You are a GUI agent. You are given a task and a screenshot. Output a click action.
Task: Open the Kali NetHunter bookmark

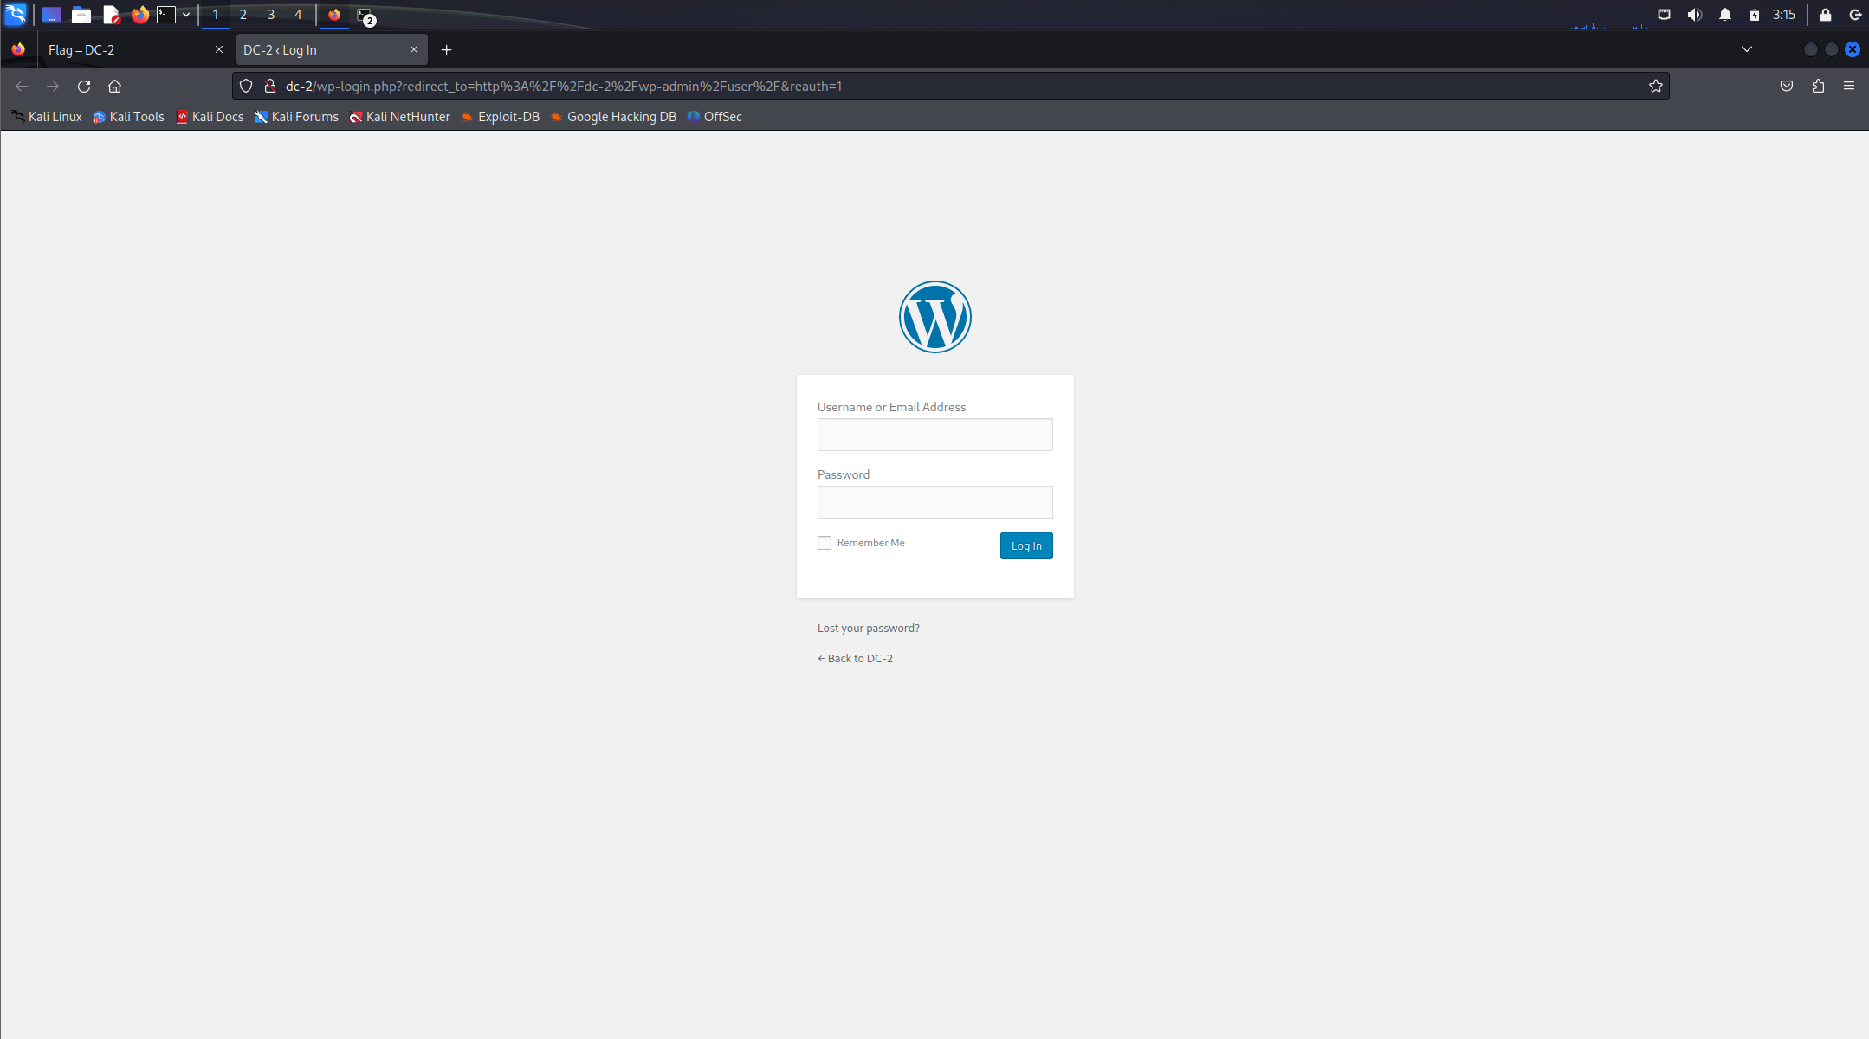[x=399, y=117]
